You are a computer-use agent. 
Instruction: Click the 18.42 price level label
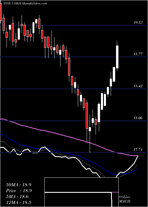click(x=138, y=86)
